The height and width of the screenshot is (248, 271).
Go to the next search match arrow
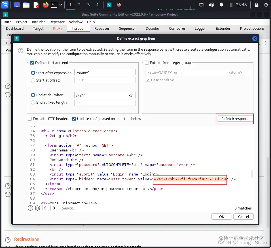54,208
